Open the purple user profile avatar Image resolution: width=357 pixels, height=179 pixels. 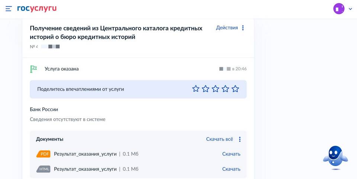[x=339, y=9]
